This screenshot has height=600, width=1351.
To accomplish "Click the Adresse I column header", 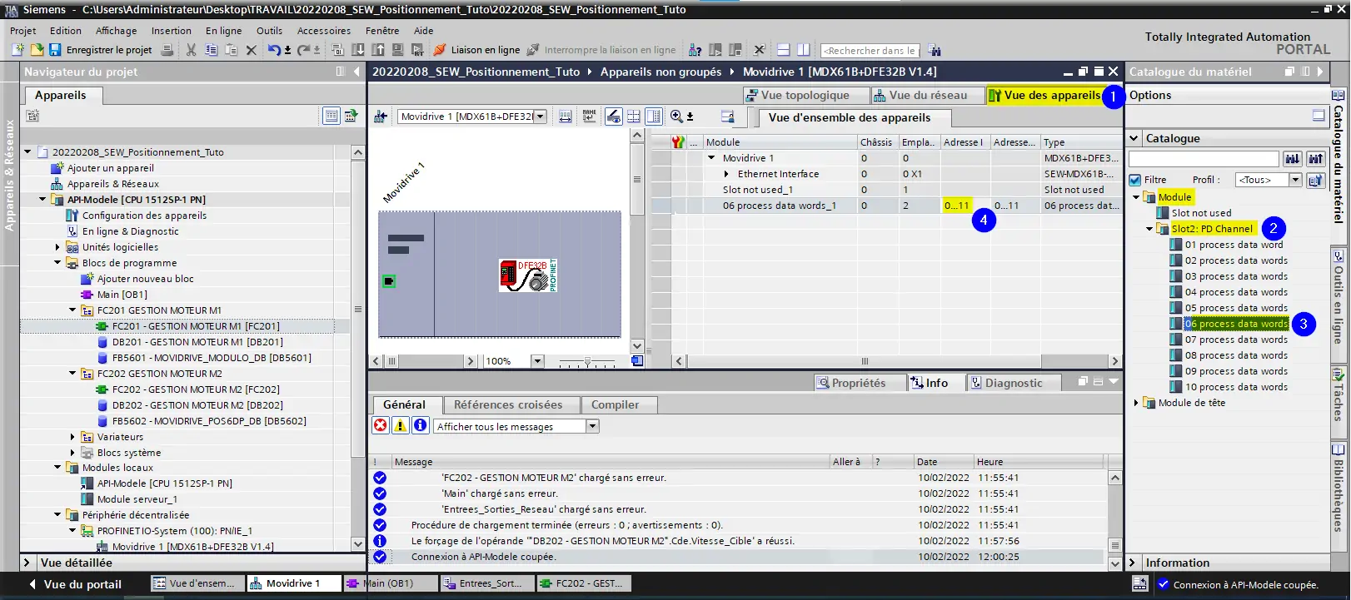I will point(964,142).
